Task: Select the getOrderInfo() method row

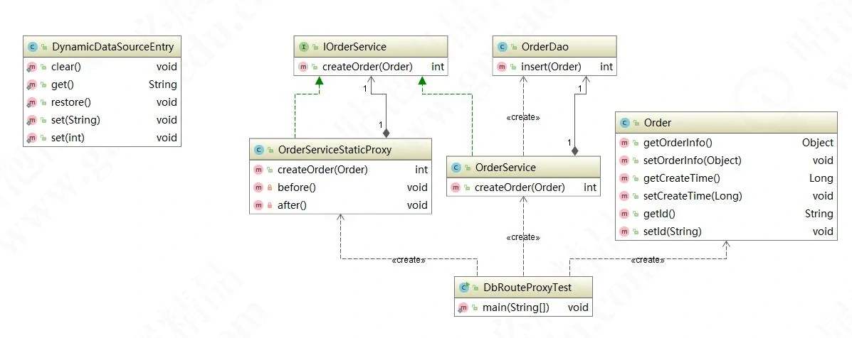Action: 726,142
